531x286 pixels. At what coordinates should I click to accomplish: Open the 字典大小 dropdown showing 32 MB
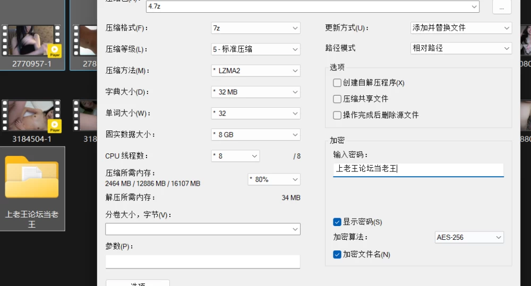click(x=256, y=92)
